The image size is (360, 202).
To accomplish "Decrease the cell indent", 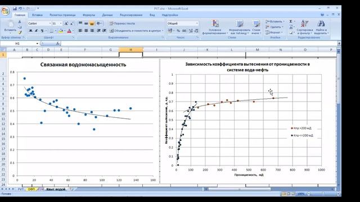I will tap(98, 30).
